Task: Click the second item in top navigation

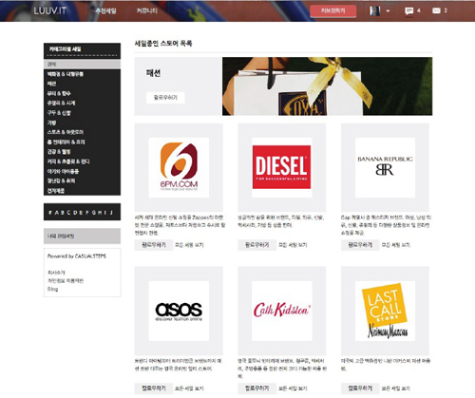Action: coord(146,11)
